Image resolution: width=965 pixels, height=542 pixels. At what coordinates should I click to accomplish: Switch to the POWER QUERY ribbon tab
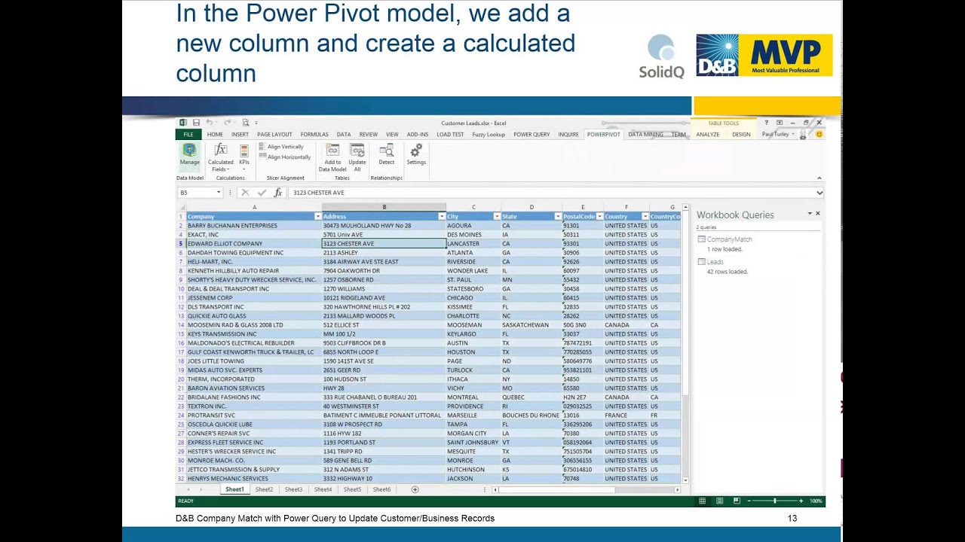click(532, 135)
